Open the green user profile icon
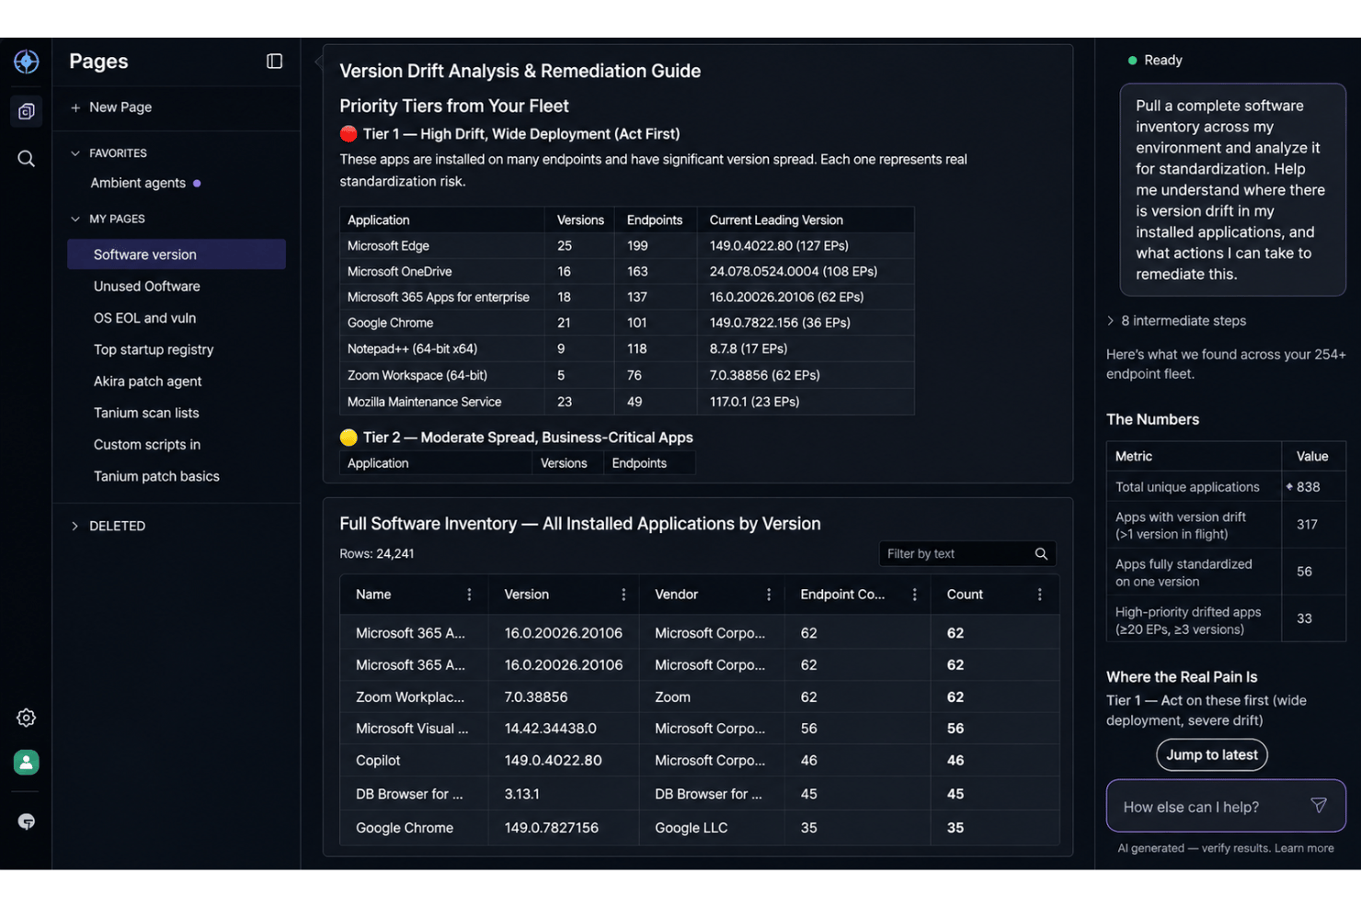Image resolution: width=1361 pixels, height=907 pixels. 26,762
